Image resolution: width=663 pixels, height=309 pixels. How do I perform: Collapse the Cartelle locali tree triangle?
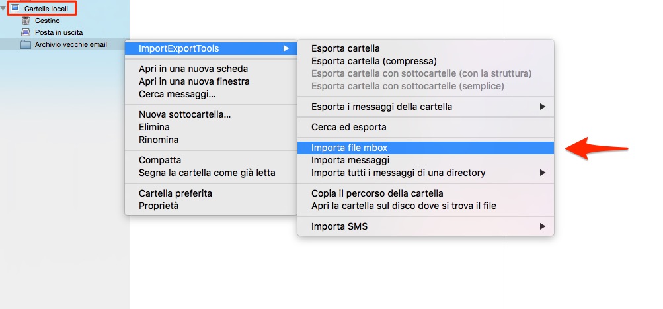click(x=3, y=8)
